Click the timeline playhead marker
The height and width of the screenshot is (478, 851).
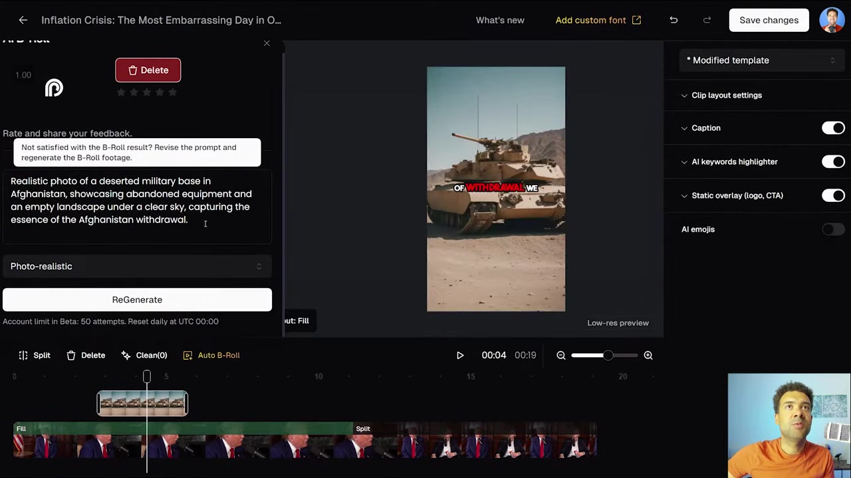(147, 377)
